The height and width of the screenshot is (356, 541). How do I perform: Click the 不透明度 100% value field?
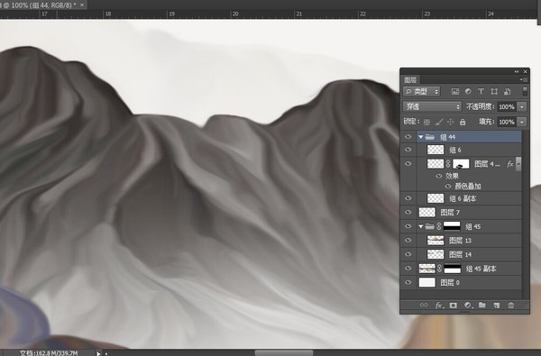click(507, 107)
